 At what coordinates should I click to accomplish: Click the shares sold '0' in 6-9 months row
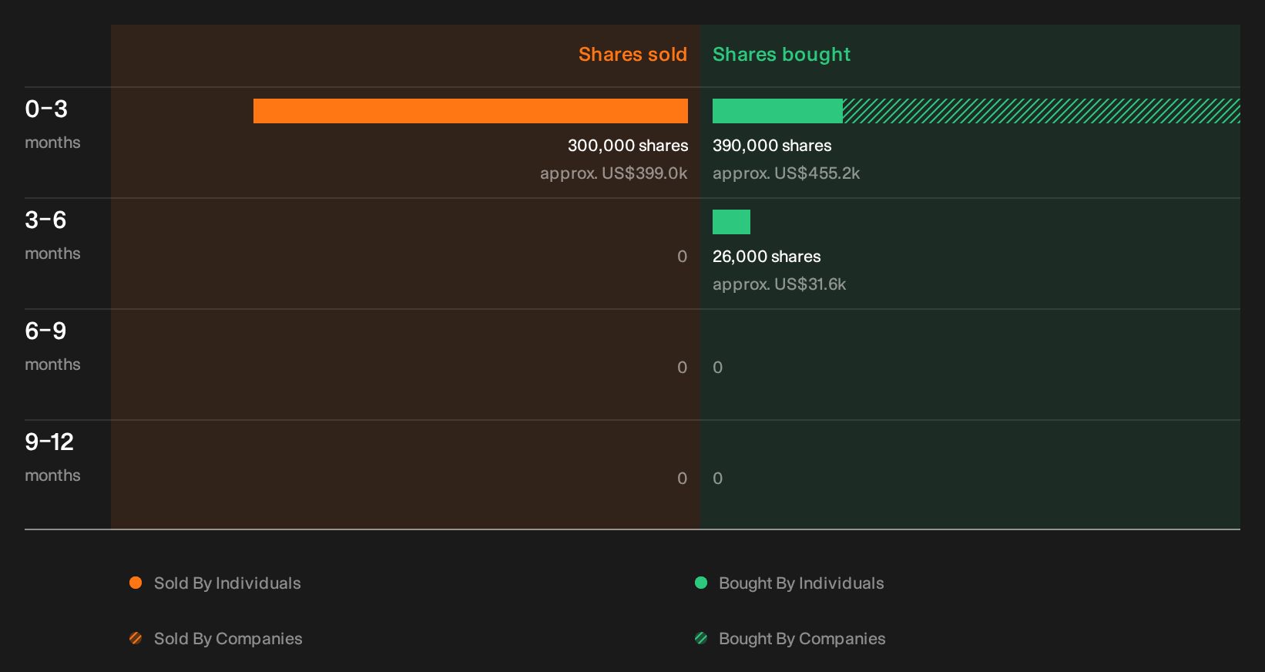click(682, 368)
